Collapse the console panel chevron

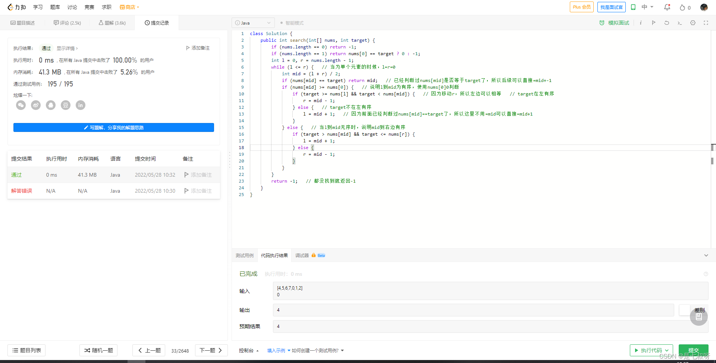click(x=706, y=255)
